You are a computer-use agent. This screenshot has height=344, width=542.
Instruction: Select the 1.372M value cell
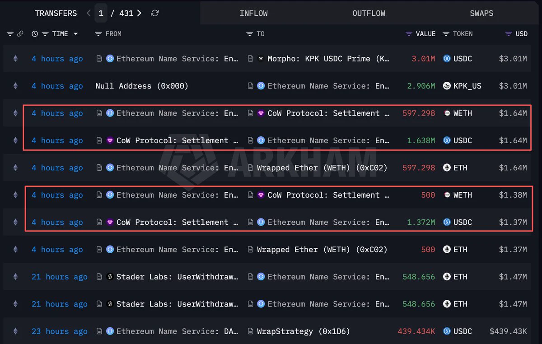point(421,222)
